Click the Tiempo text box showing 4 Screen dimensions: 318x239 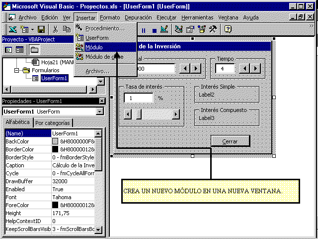[x=225, y=69]
